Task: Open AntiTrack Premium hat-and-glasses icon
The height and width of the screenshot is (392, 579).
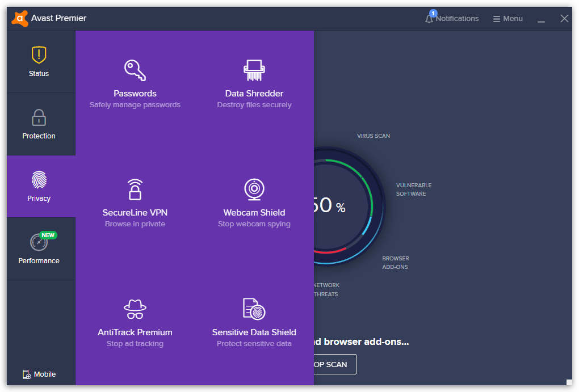Action: 135,309
